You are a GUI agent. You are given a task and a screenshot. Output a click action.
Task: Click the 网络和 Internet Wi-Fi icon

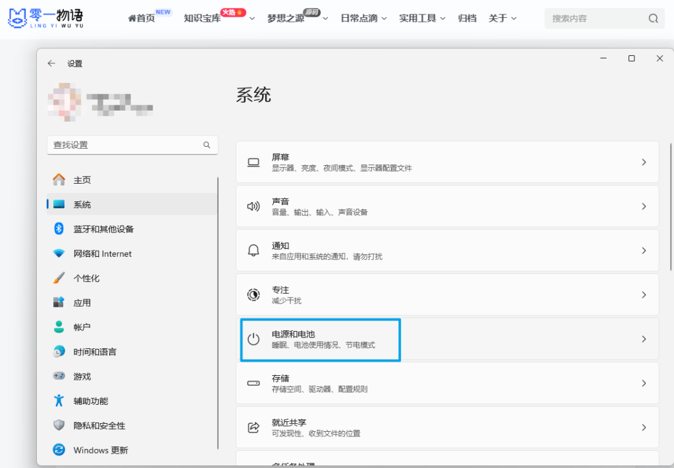click(59, 253)
